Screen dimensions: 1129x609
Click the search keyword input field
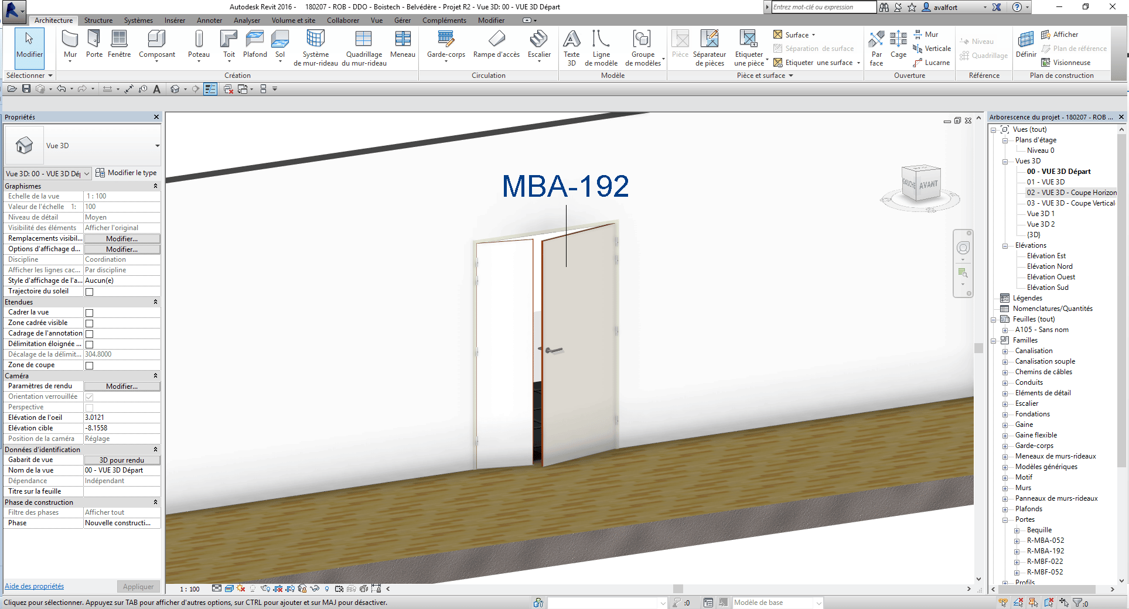(823, 7)
